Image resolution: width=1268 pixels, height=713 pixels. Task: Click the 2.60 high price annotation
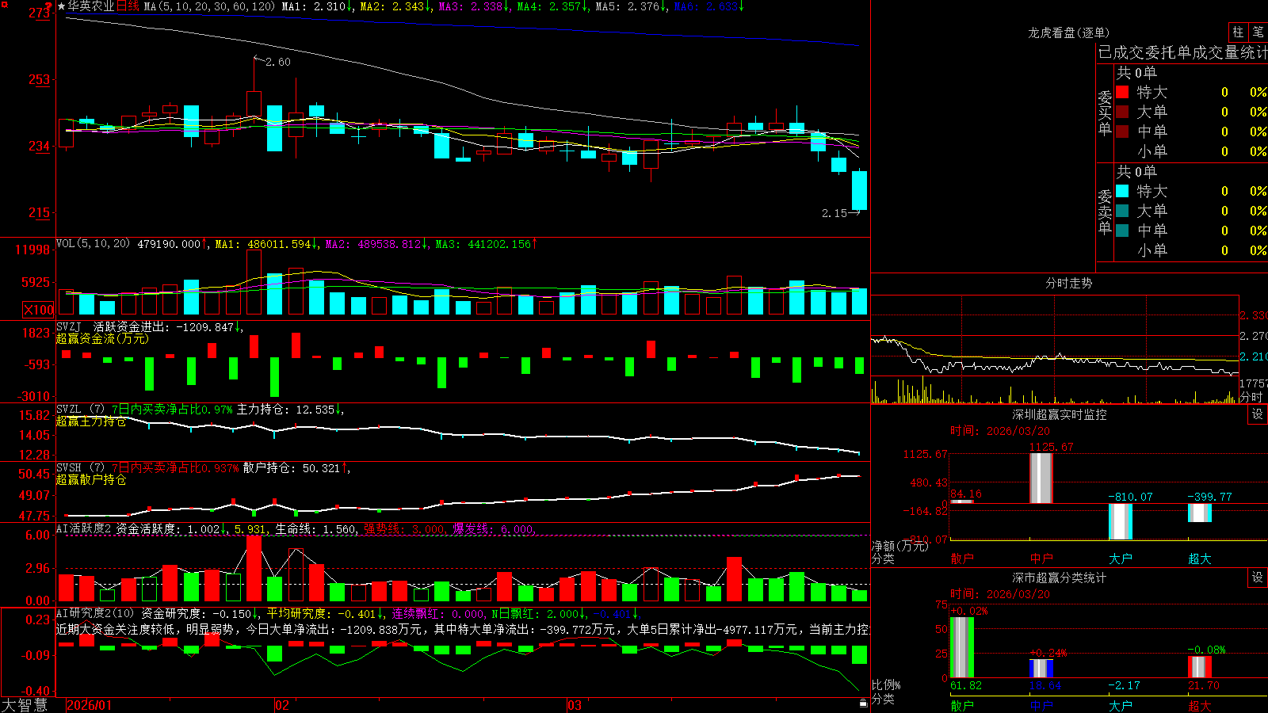pos(277,62)
